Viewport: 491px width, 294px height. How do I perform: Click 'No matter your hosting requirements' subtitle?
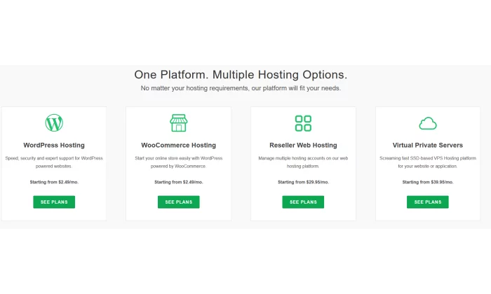241,88
